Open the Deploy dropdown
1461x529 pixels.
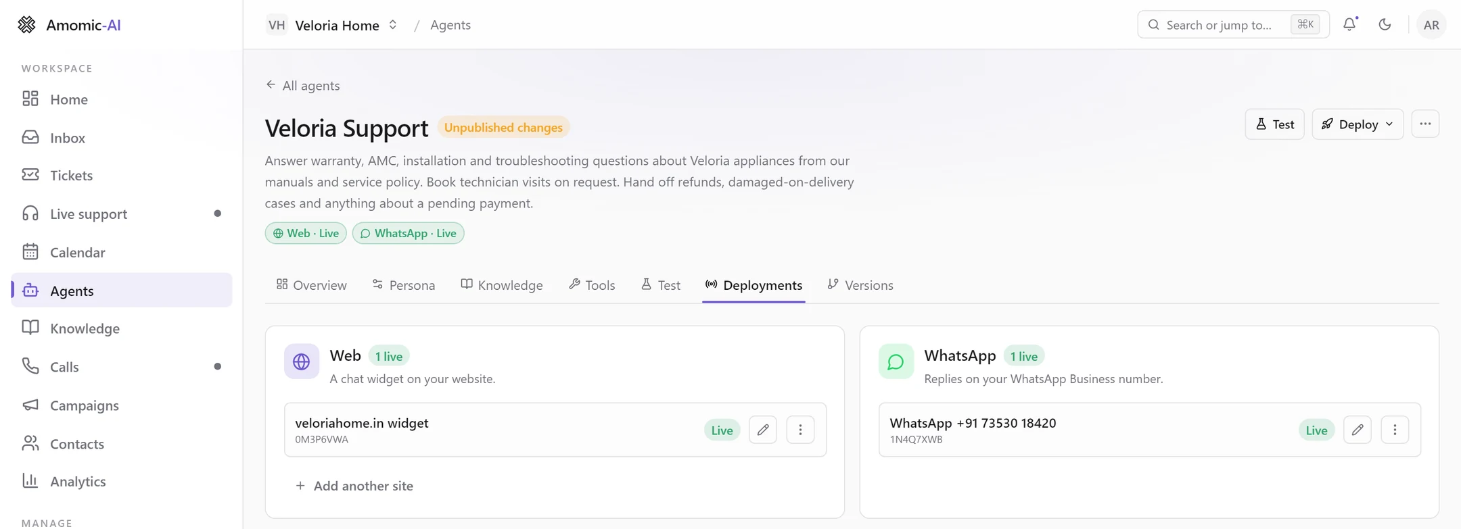pos(1358,124)
